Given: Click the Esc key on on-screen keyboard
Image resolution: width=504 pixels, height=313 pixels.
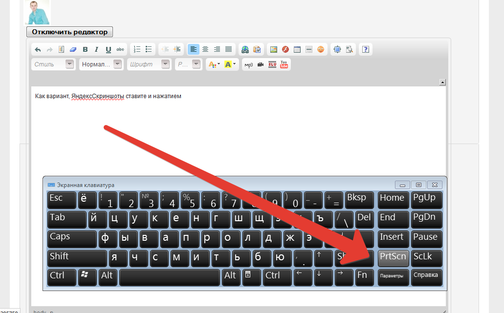Looking at the screenshot, I should tap(62, 200).
